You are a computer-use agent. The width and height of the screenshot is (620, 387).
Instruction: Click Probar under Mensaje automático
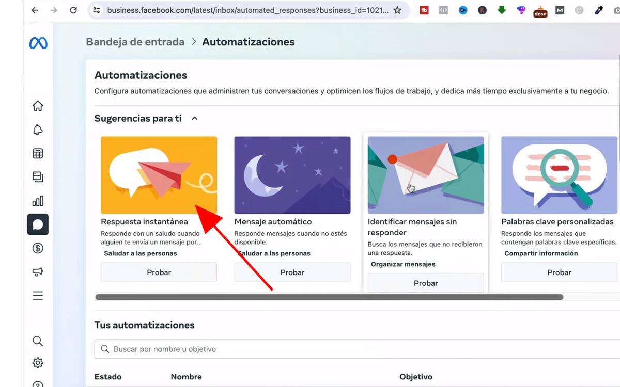292,272
